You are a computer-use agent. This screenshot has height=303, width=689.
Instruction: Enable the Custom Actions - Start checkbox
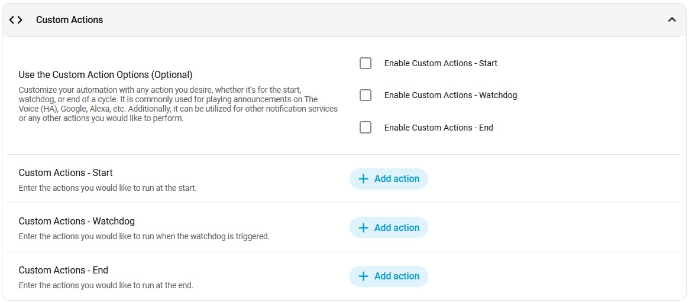pyautogui.click(x=365, y=63)
